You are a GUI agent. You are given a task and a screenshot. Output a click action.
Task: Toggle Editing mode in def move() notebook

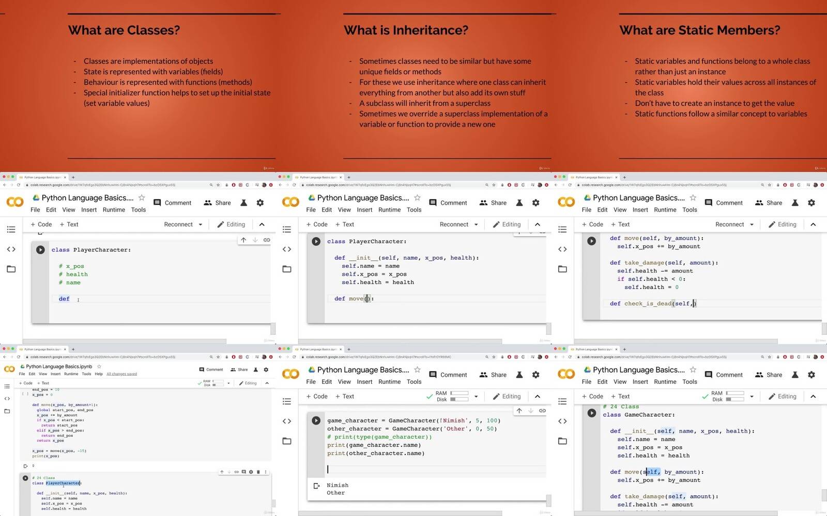(507, 224)
